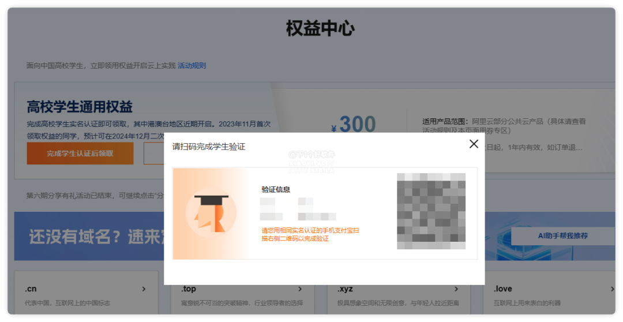Click the 权益中心 page title
The width and height of the screenshot is (623, 322).
pyautogui.click(x=320, y=29)
